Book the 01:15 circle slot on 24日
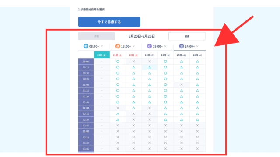The width and height of the screenshot is (280, 157). 165,91
